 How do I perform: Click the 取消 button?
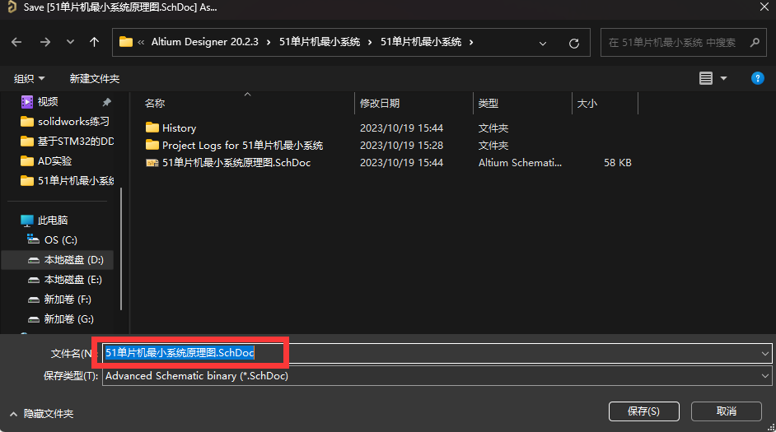(726, 411)
